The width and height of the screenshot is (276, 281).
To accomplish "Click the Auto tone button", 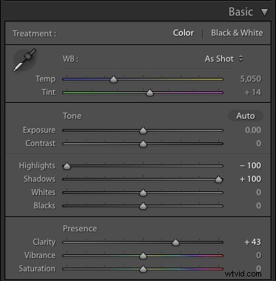I will [246, 116].
